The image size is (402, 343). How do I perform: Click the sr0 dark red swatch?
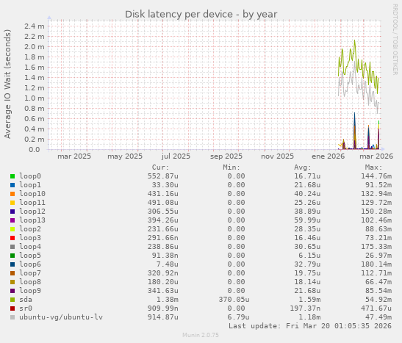[x=12, y=308]
